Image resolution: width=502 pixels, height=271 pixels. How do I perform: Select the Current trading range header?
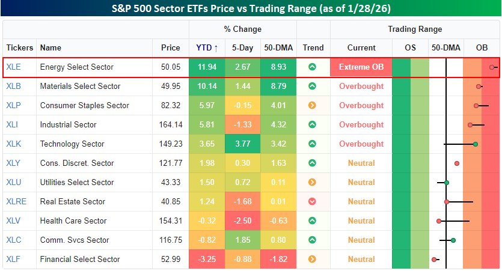361,48
